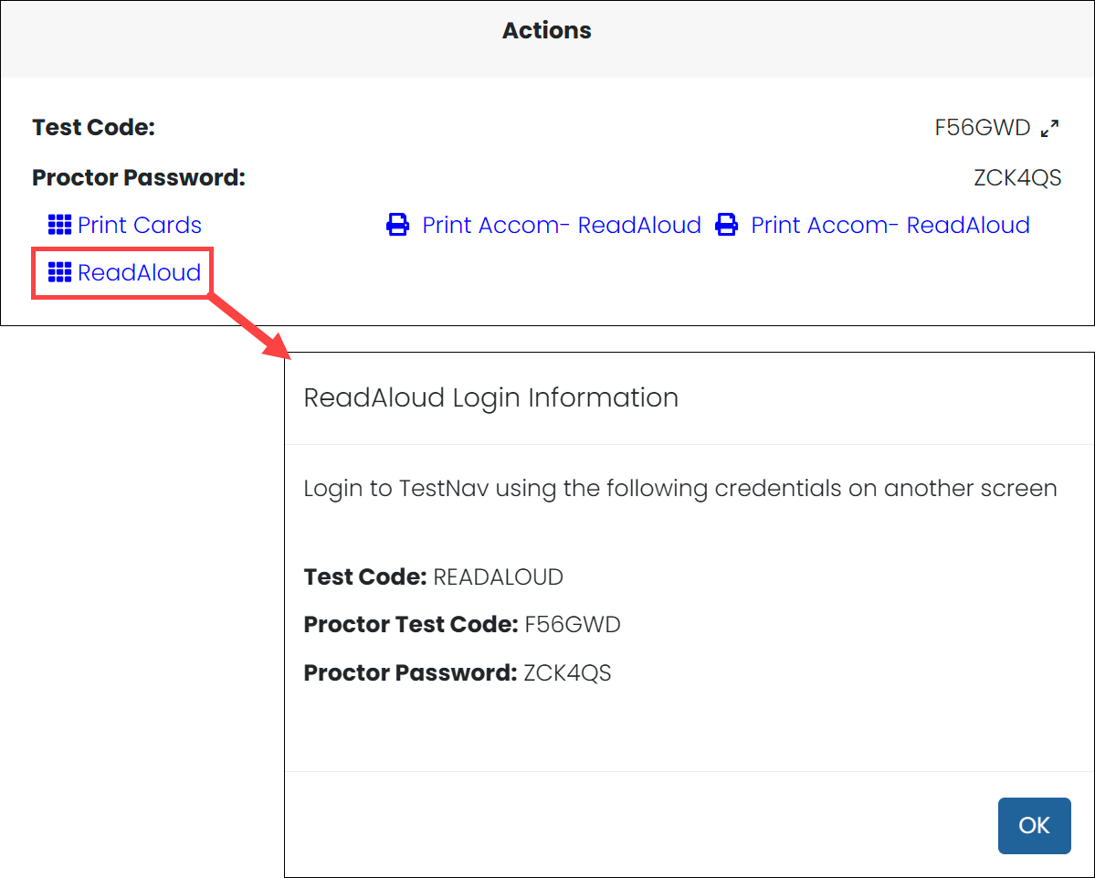
Task: Click the Actions panel header
Action: tap(546, 31)
